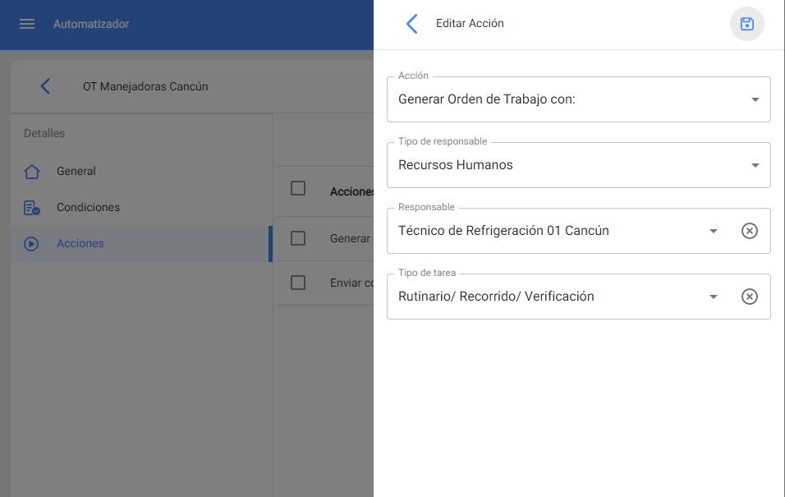Screen dimensions: 785x497
Task: Select the General menu item
Action: [76, 172]
